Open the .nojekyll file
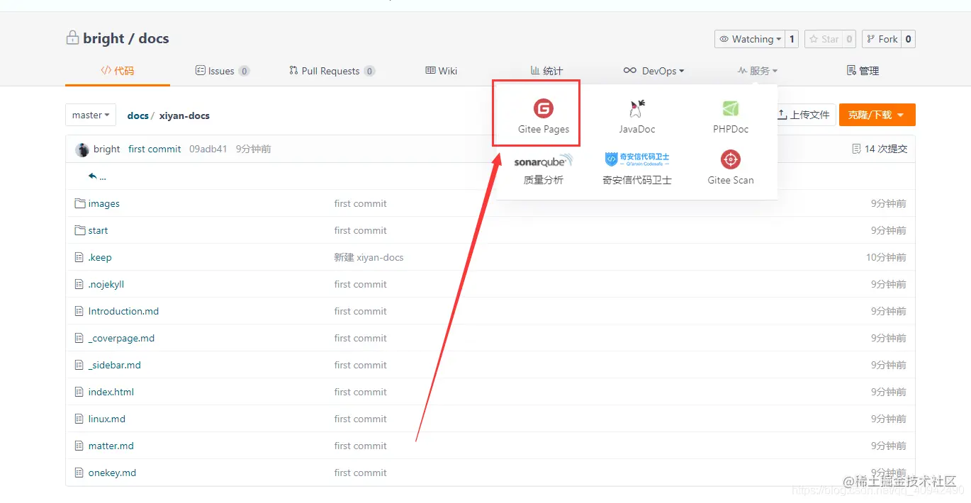Screen dimensions: 971x503 106,284
